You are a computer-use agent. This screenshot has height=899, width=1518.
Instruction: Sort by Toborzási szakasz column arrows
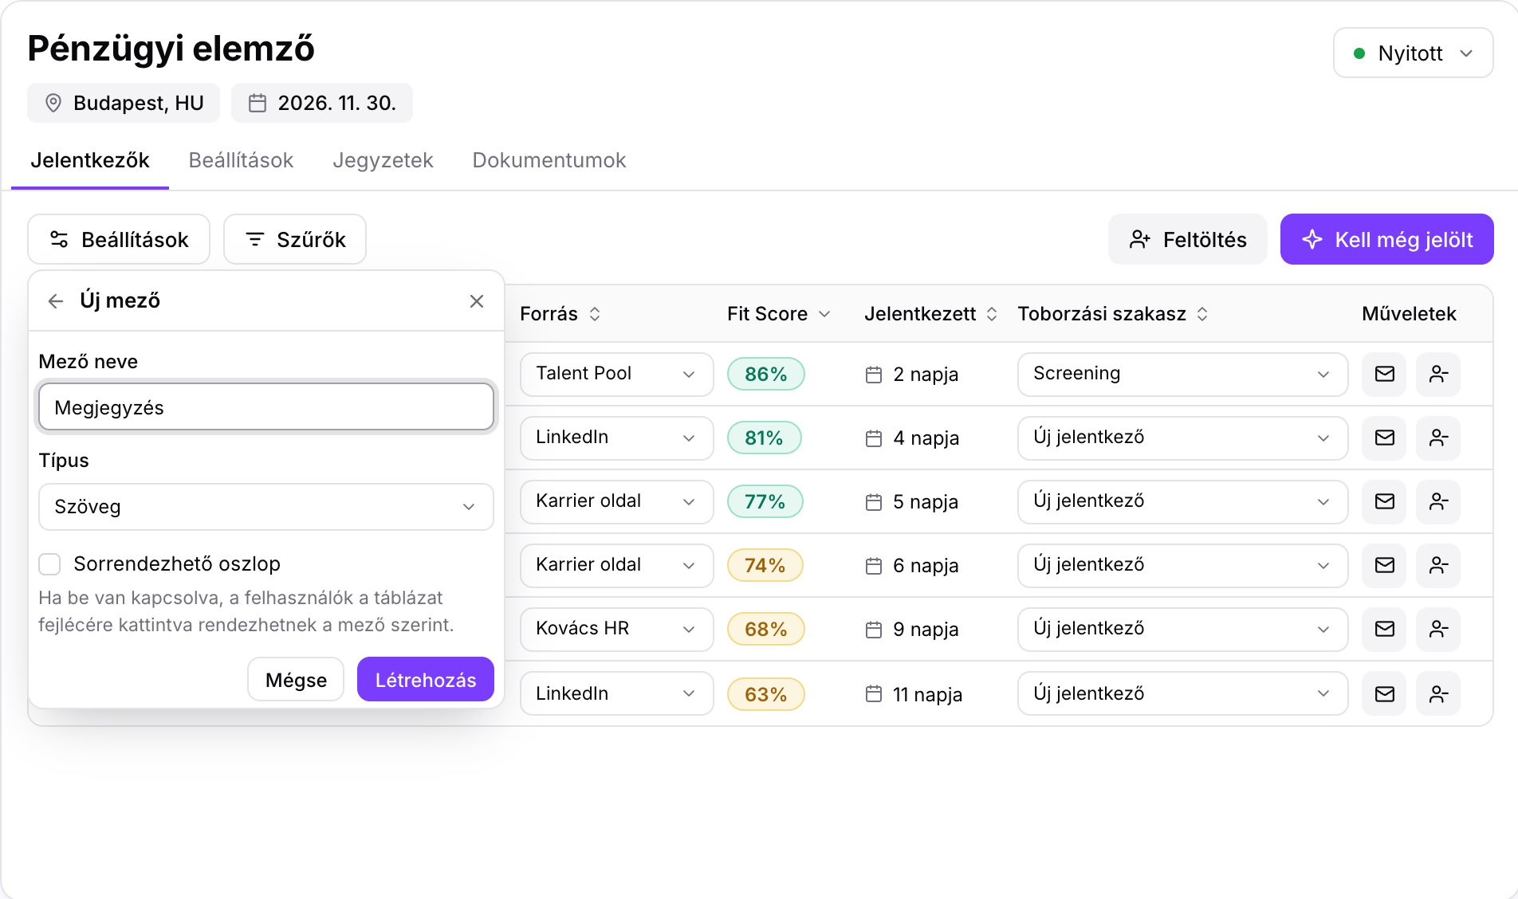coord(1202,314)
